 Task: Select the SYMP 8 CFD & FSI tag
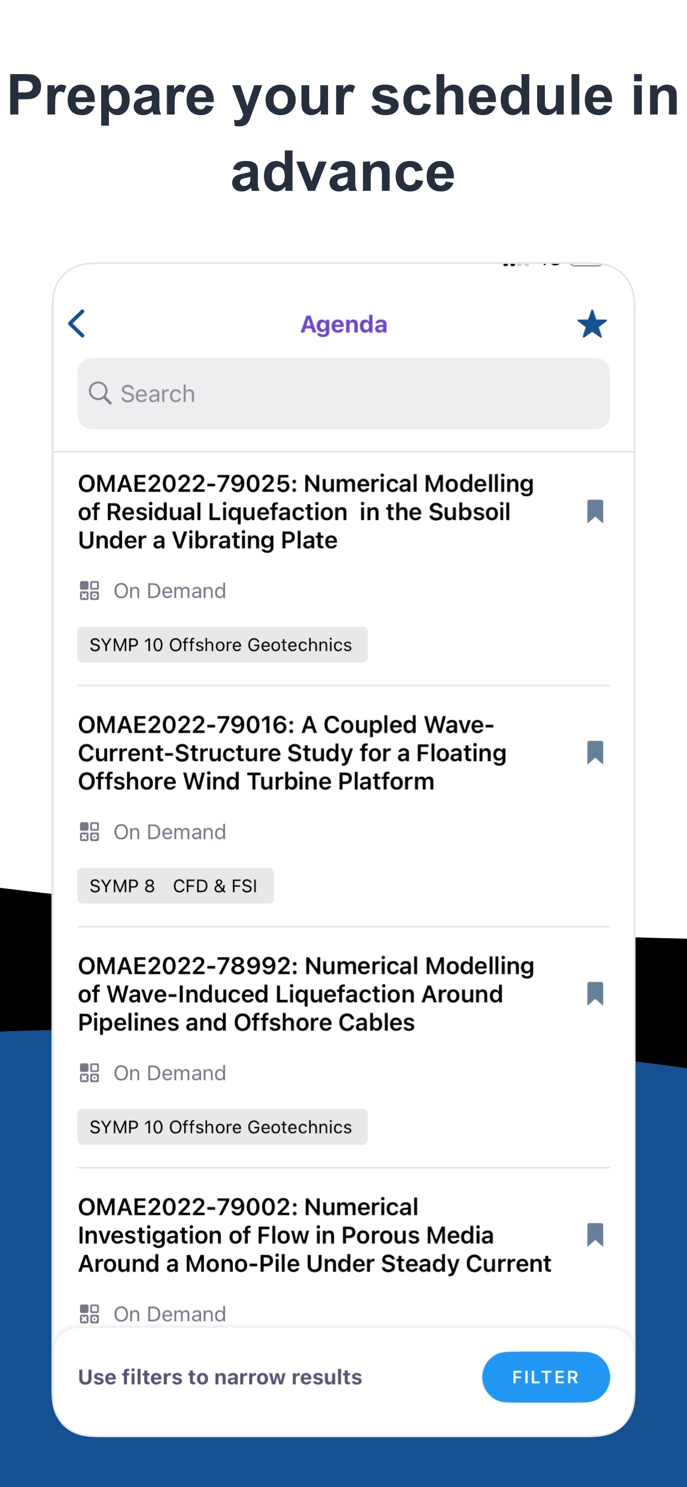(175, 886)
